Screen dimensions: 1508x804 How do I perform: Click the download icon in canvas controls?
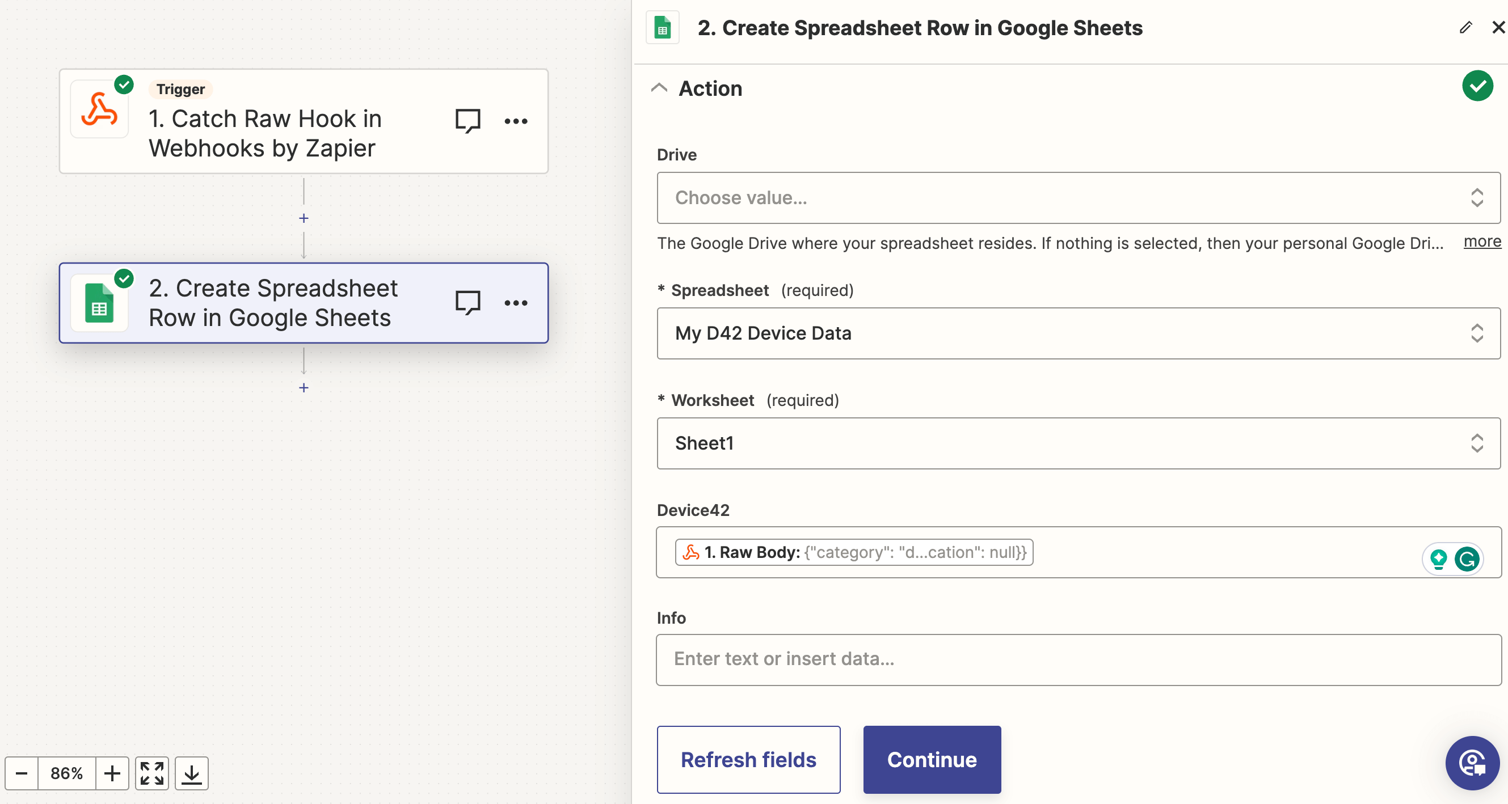click(x=191, y=773)
